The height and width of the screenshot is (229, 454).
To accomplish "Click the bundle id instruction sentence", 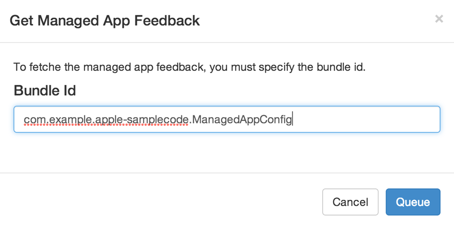I will pyautogui.click(x=189, y=68).
